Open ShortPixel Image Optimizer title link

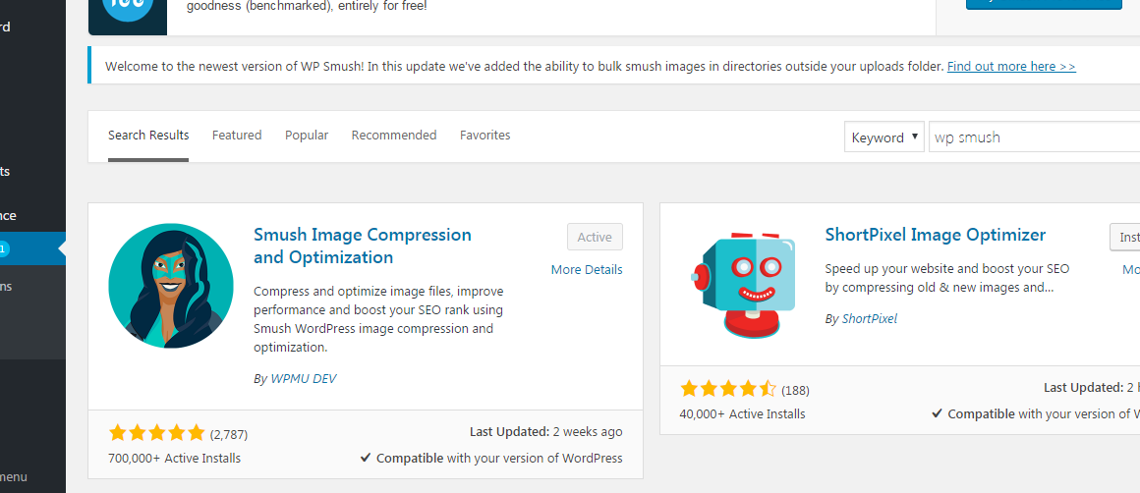click(935, 235)
